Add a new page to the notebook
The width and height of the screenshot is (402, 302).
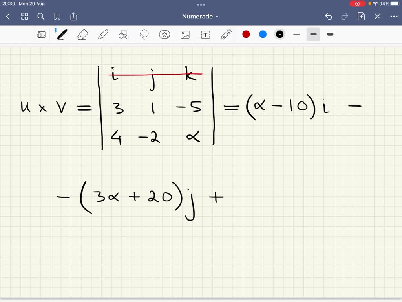(x=361, y=16)
